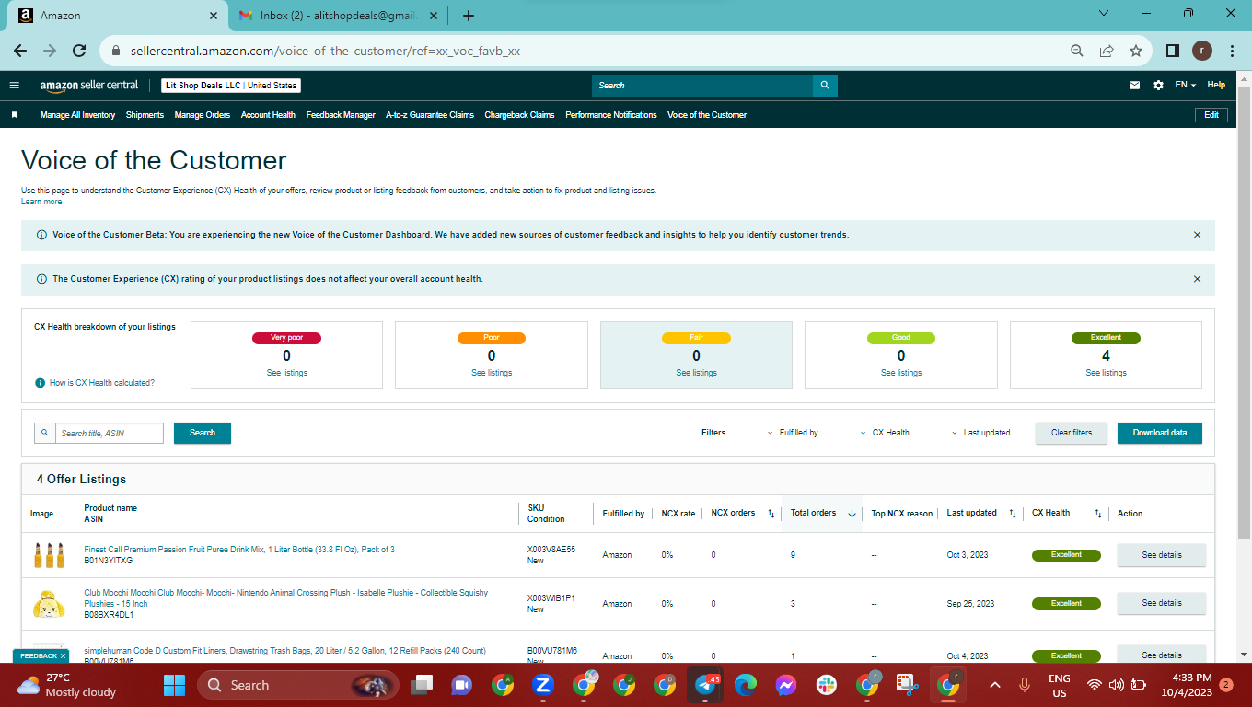Sort the table by Total orders
Image resolution: width=1252 pixels, height=707 pixels.
tap(852, 514)
